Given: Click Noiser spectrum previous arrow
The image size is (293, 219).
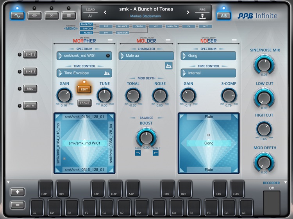Looking at the screenshot, I should pos(195,49).
